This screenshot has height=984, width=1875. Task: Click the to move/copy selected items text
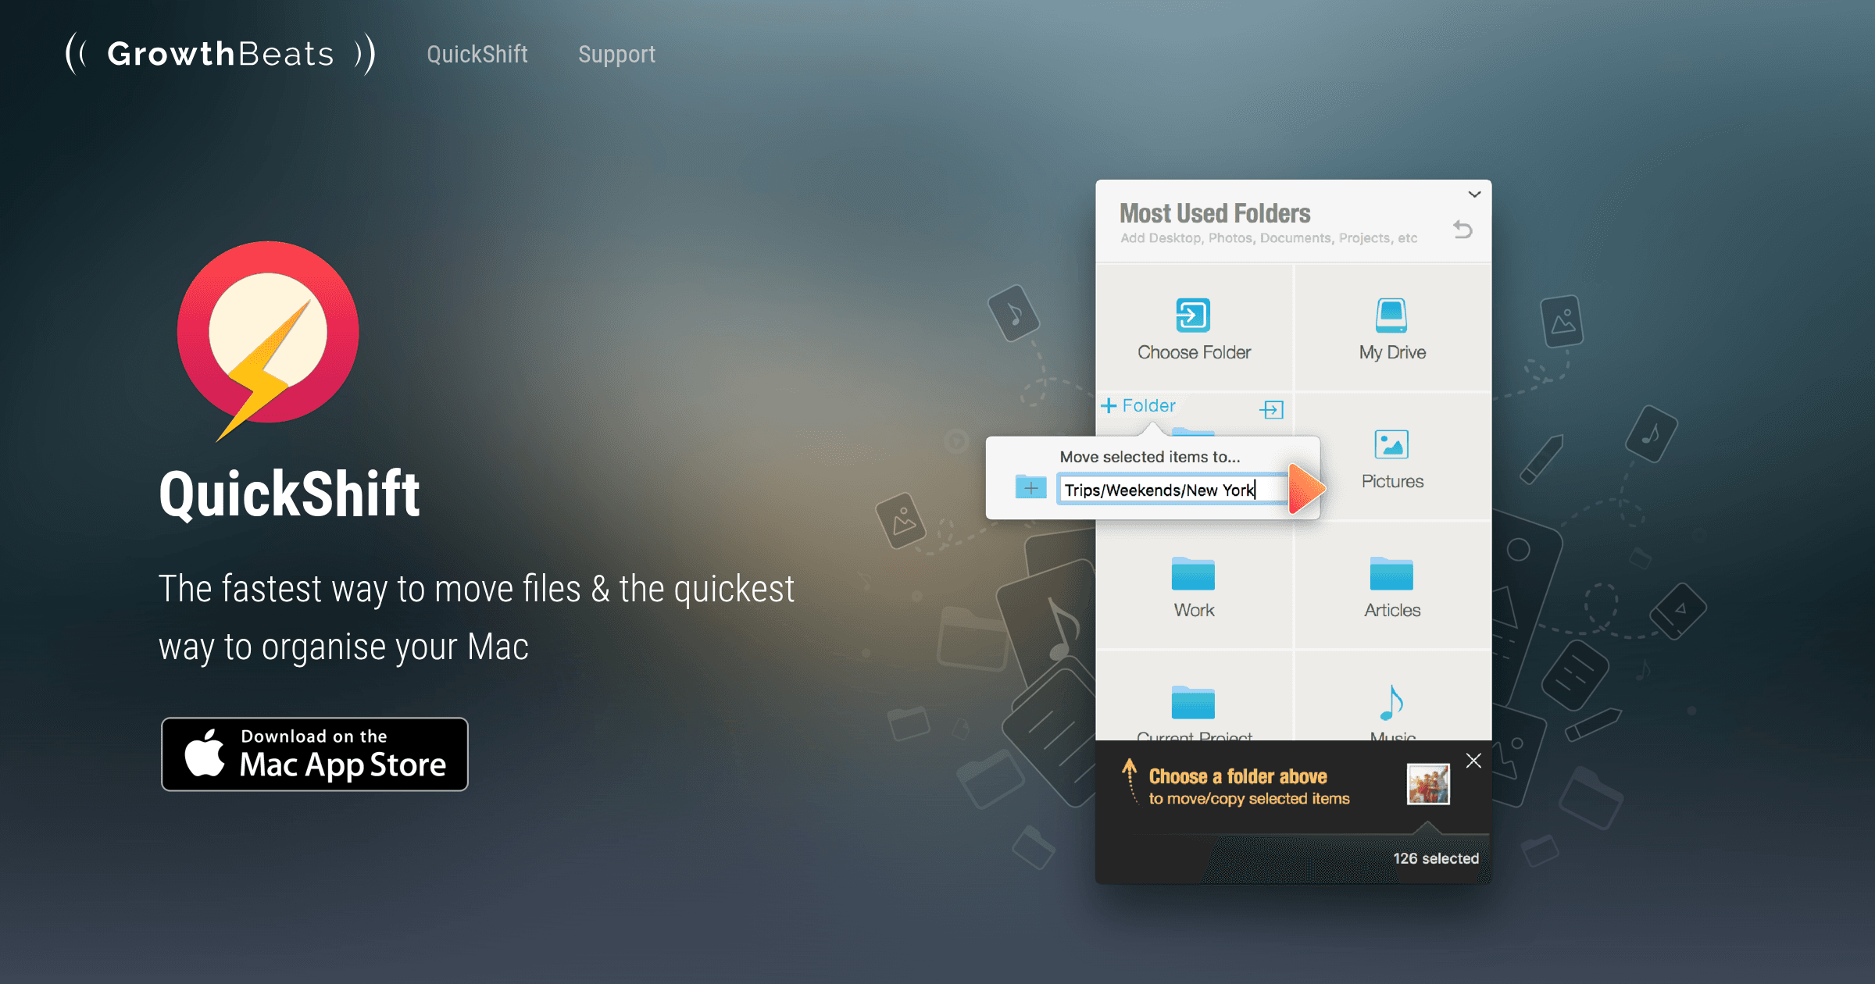[x=1249, y=798]
